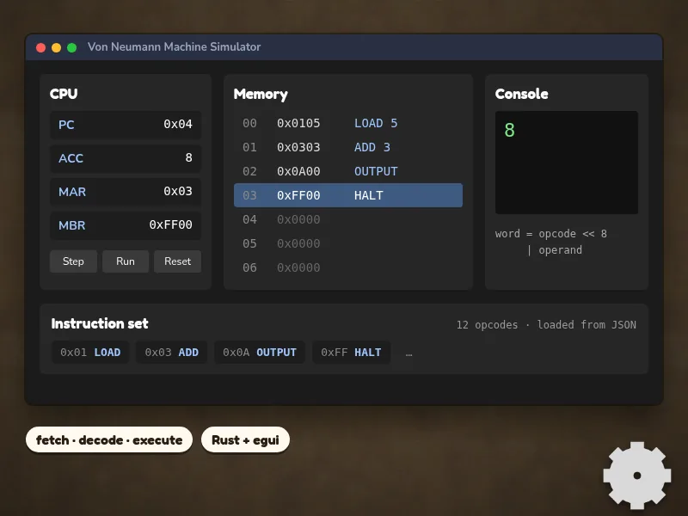This screenshot has height=516, width=688.
Task: Click the Console panel heading
Action: (x=522, y=94)
